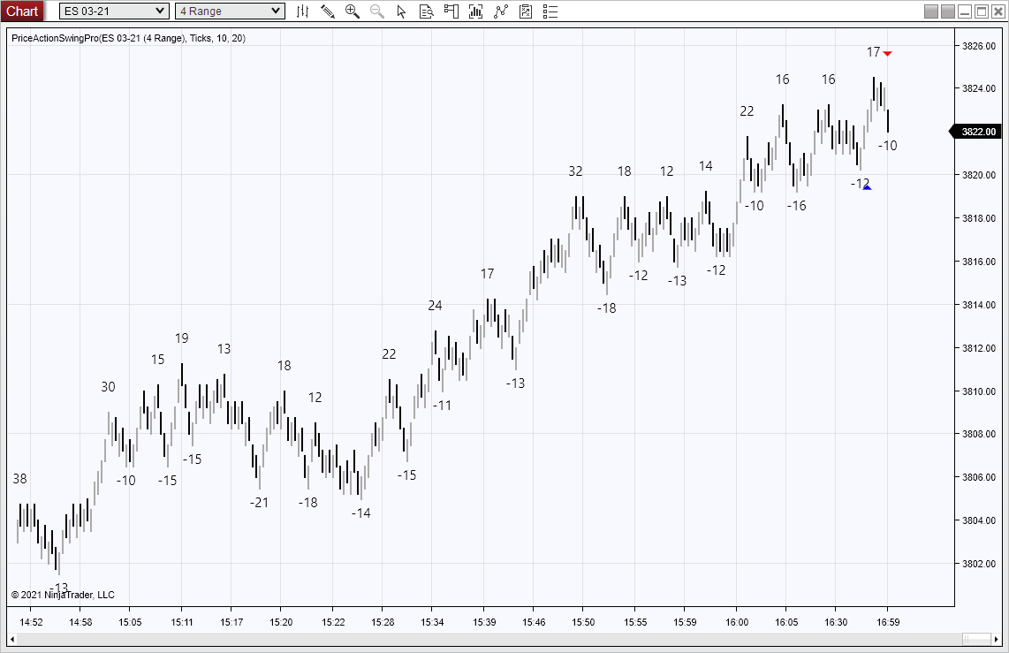Click the 3824.00 price axis label
The width and height of the screenshot is (1009, 653).
click(x=979, y=88)
